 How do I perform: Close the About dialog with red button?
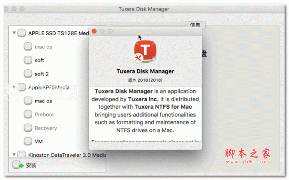coord(94,31)
